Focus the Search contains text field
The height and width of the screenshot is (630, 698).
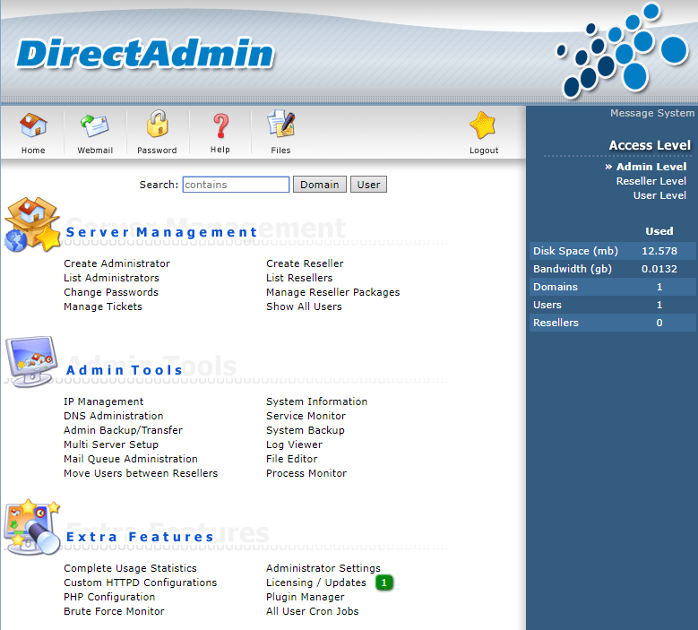pyautogui.click(x=236, y=185)
